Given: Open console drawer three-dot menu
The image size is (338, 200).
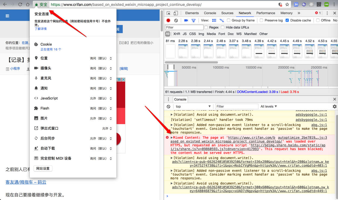Looking at the screenshot, I should click(168, 99).
